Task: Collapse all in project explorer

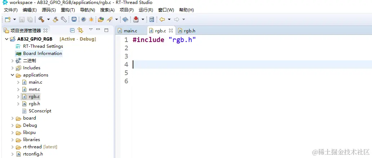Action: [x=72, y=30]
